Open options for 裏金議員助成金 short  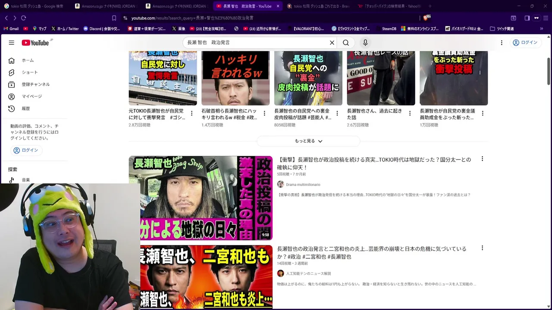coord(483,113)
